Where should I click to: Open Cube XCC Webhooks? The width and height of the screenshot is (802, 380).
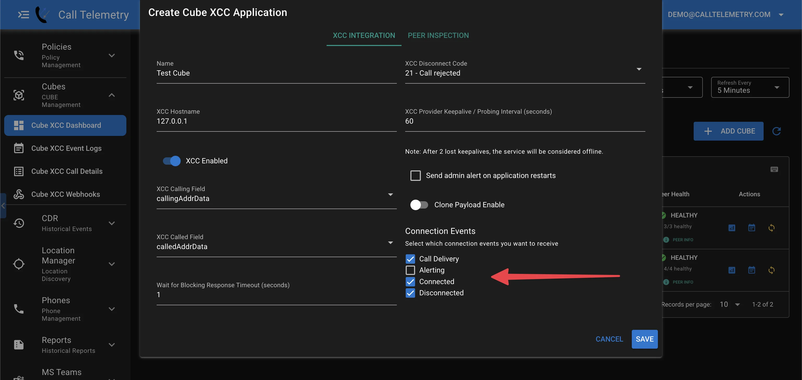pos(65,194)
